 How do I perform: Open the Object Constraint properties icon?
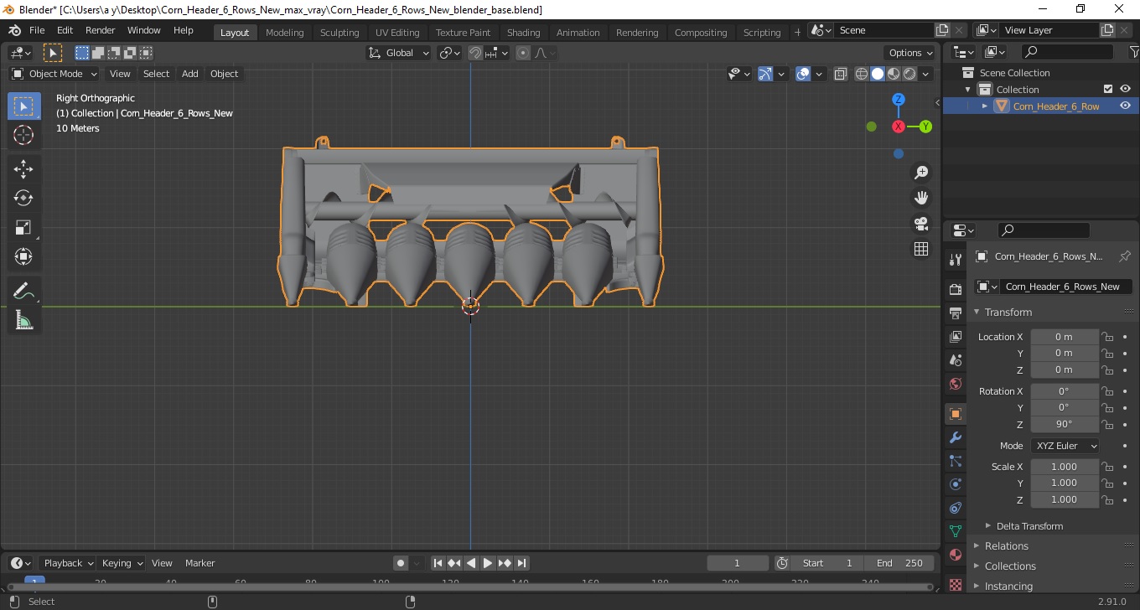pyautogui.click(x=955, y=508)
